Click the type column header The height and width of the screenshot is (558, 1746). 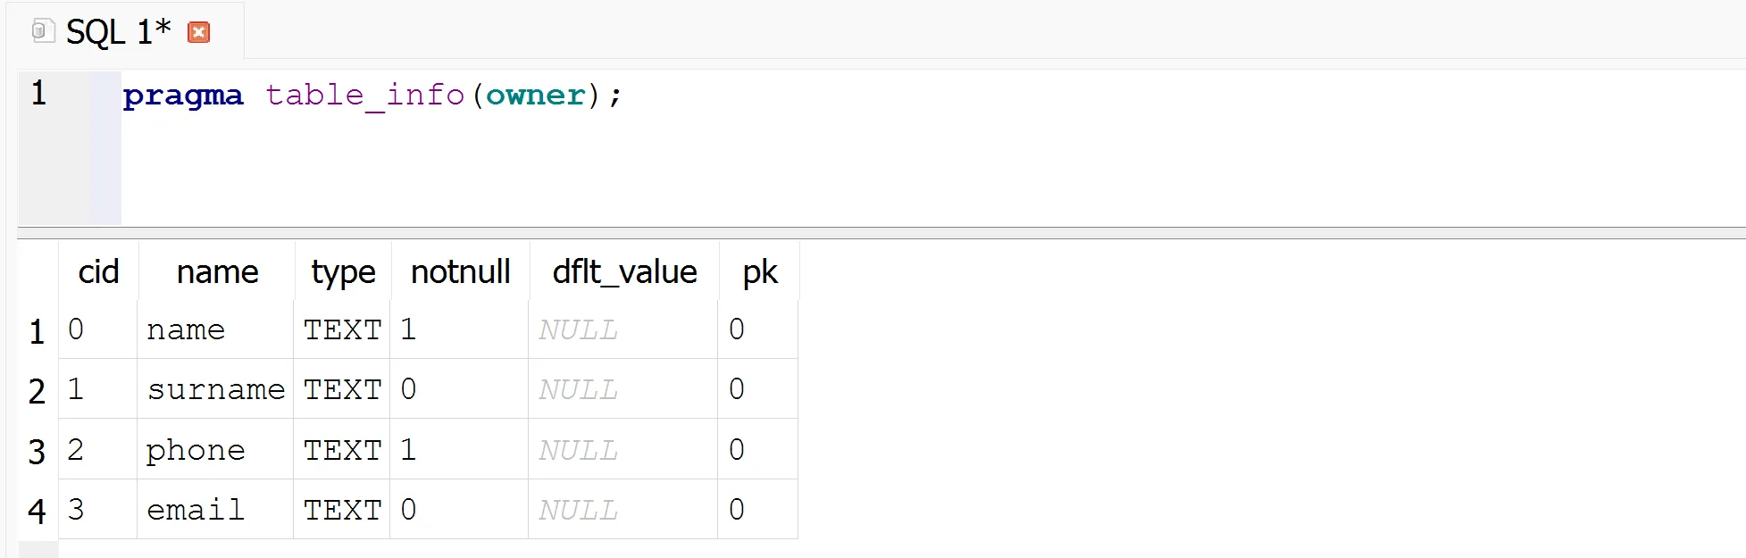[x=343, y=271]
